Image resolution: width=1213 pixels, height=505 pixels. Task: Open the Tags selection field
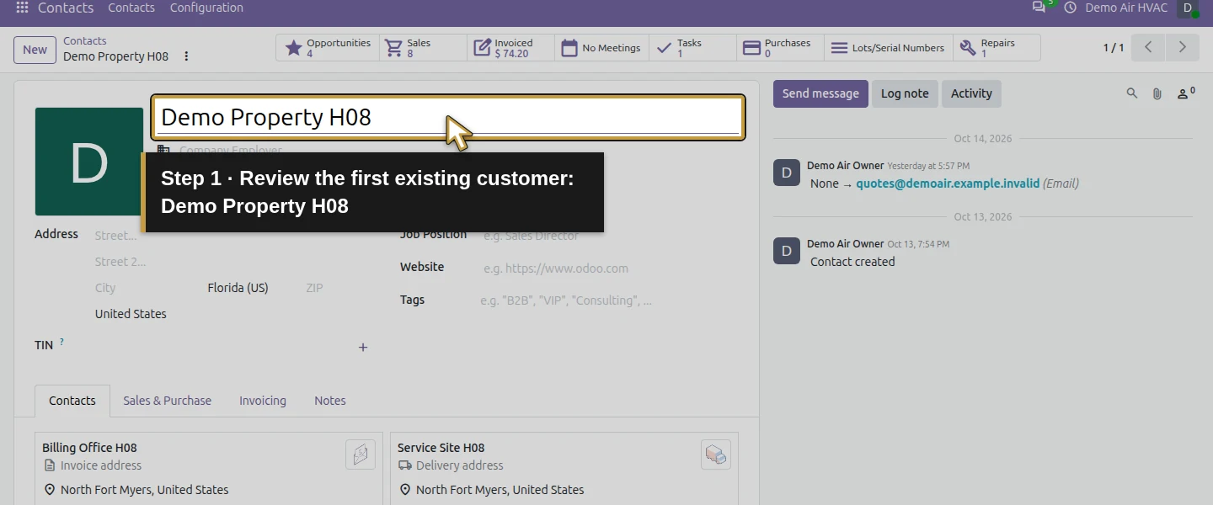click(x=611, y=300)
